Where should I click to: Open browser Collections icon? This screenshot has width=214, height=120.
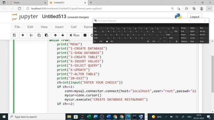pos(194,8)
